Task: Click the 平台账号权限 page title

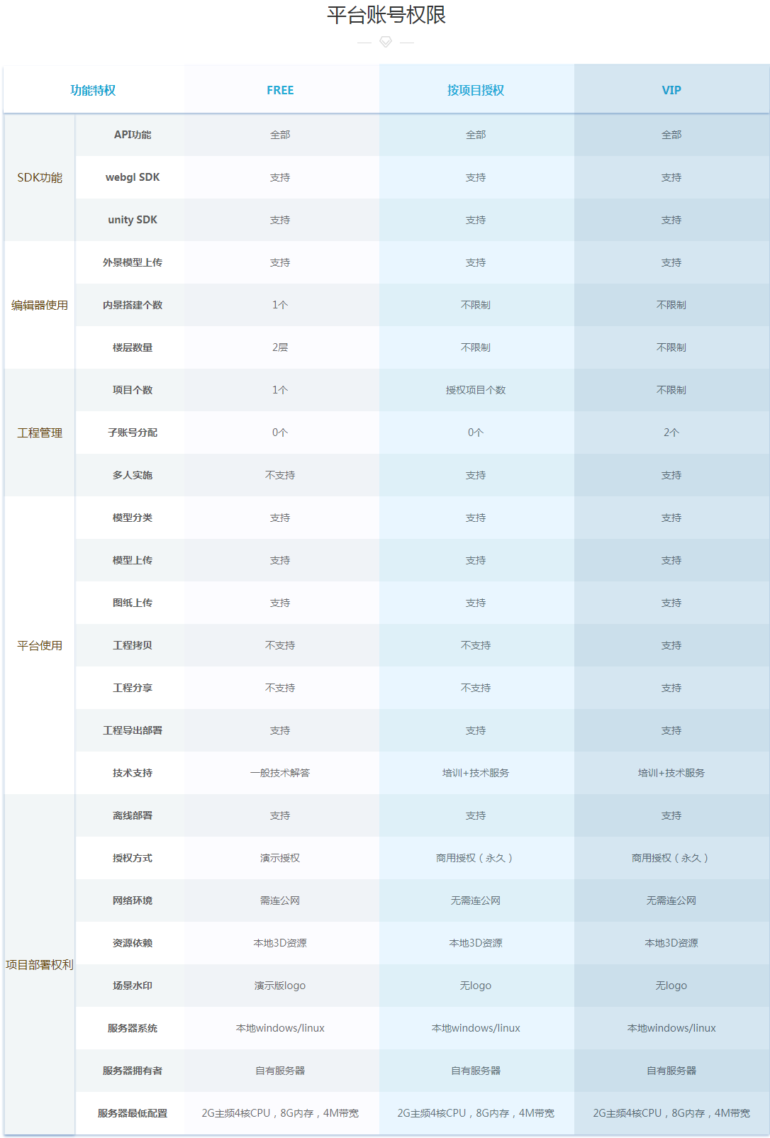Action: [x=386, y=15]
